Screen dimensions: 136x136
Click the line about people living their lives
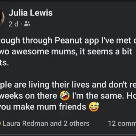[x=68, y=85]
